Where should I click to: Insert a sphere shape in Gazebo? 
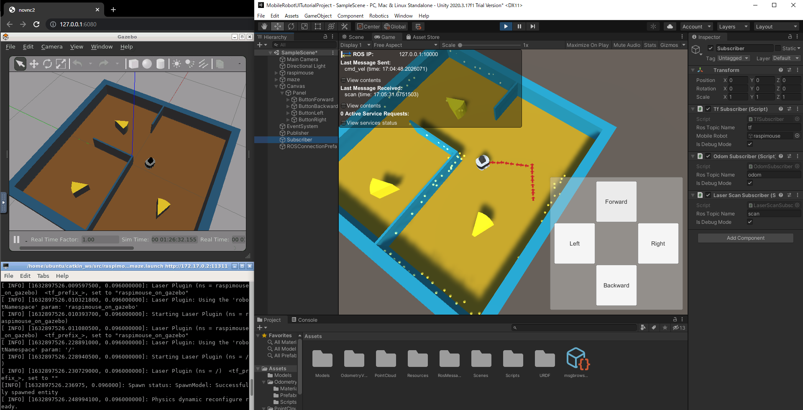coord(147,64)
